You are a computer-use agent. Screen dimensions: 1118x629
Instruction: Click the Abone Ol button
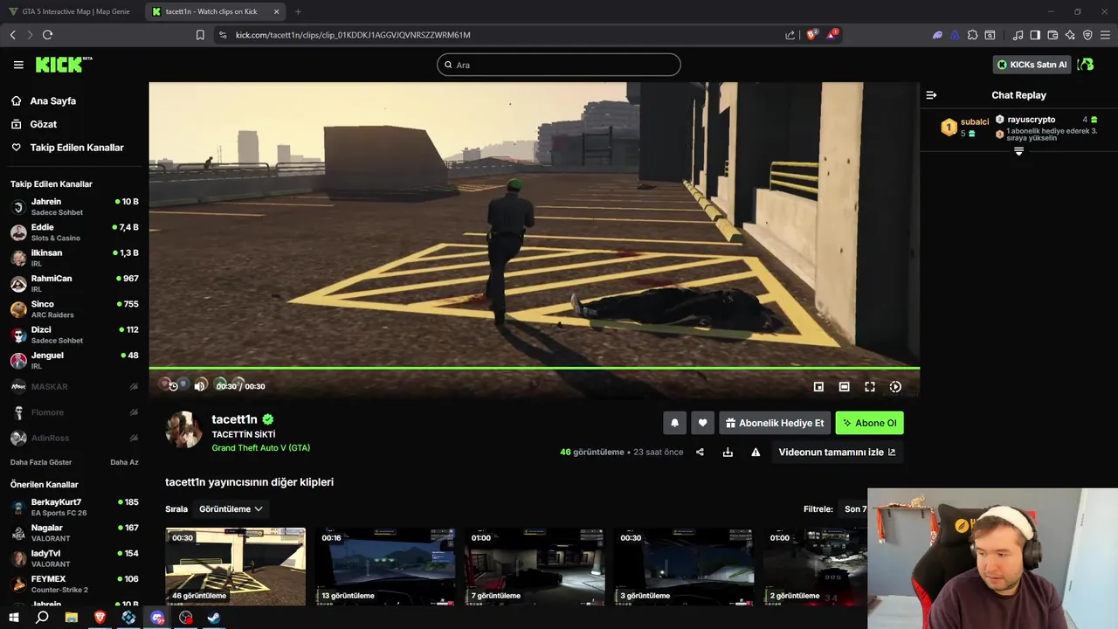tap(869, 423)
